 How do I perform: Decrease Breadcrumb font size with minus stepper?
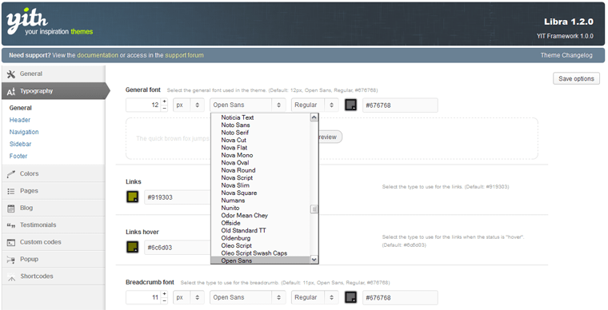coord(165,301)
